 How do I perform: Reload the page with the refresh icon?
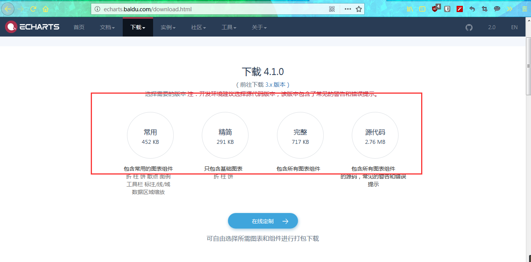point(34,9)
